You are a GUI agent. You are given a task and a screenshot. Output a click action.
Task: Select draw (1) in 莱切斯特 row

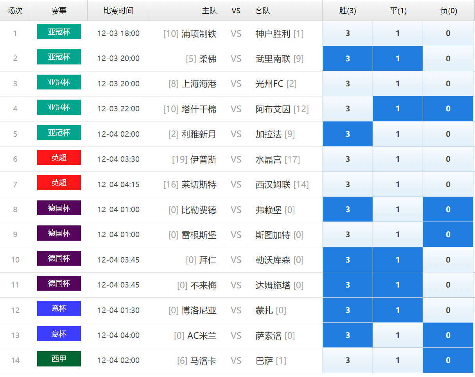398,184
